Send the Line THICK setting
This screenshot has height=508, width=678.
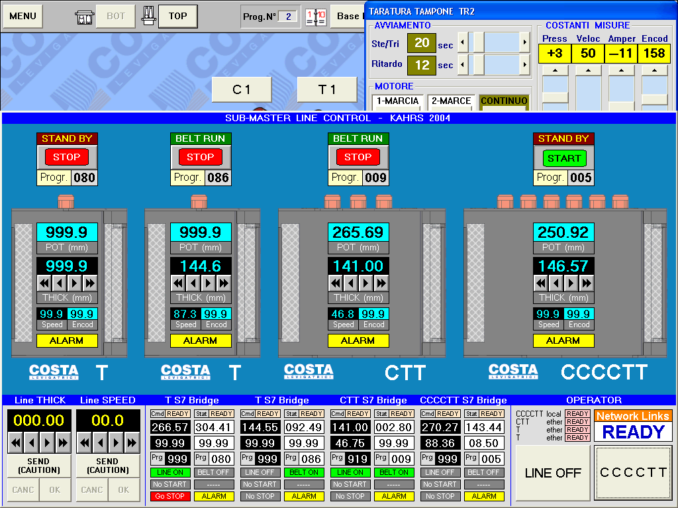[39, 466]
